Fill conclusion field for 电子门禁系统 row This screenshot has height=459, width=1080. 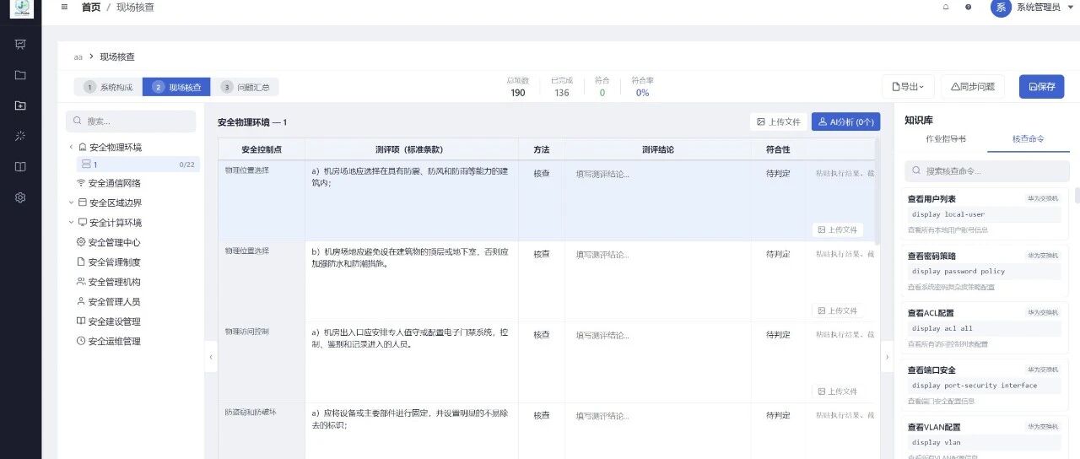659,361
